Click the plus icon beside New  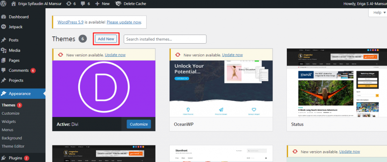(x=97, y=4)
